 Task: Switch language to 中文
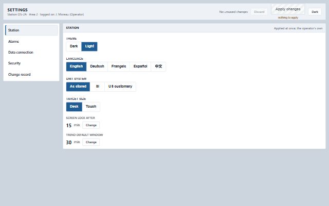coord(158,66)
